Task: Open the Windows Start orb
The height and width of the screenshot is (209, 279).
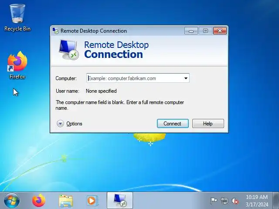Action: pos(12,200)
